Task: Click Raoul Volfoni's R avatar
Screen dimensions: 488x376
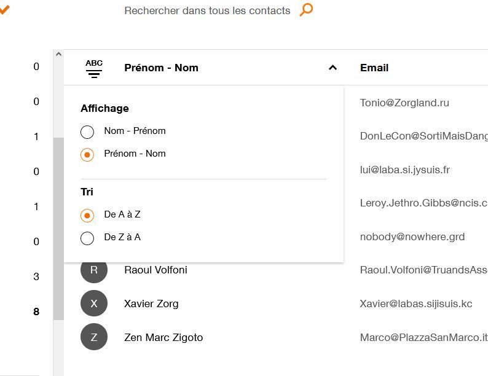Action: click(94, 270)
